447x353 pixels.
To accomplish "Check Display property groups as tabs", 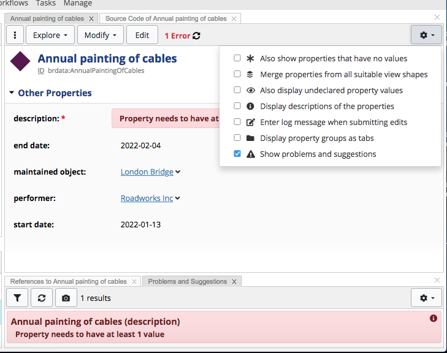I will click(x=237, y=139).
